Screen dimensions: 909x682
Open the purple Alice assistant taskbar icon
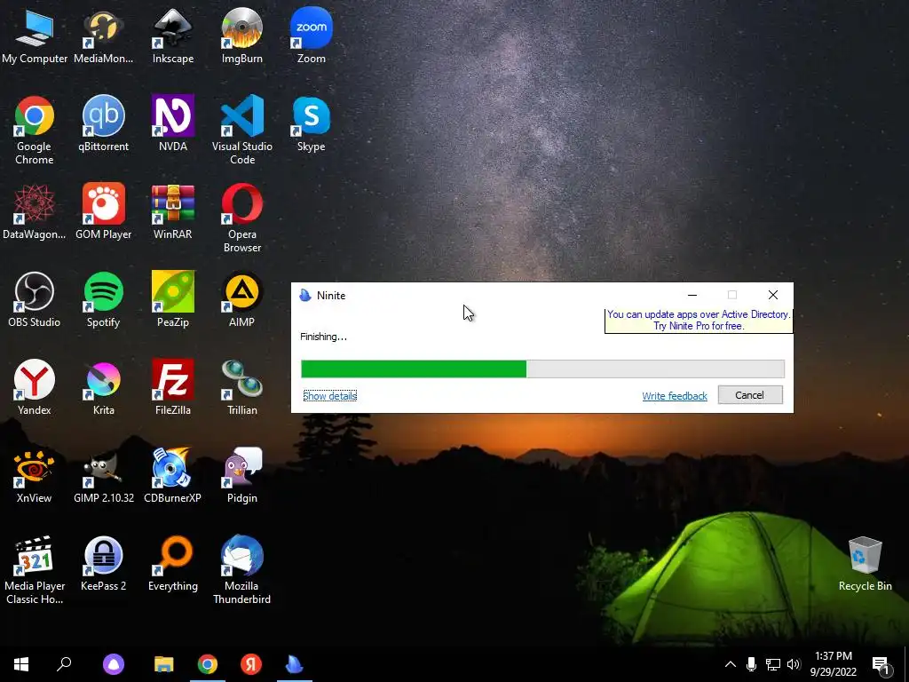click(114, 664)
